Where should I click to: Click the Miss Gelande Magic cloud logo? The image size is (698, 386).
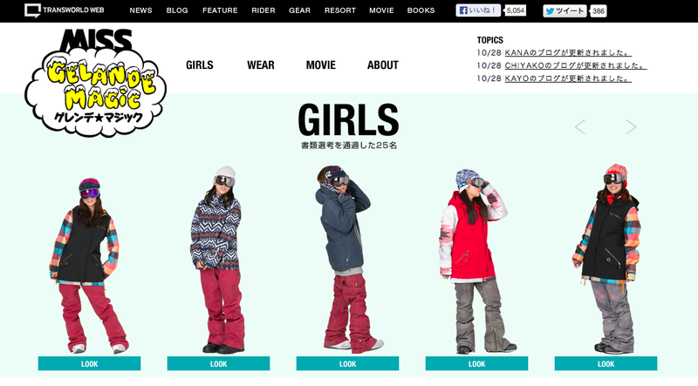96,83
